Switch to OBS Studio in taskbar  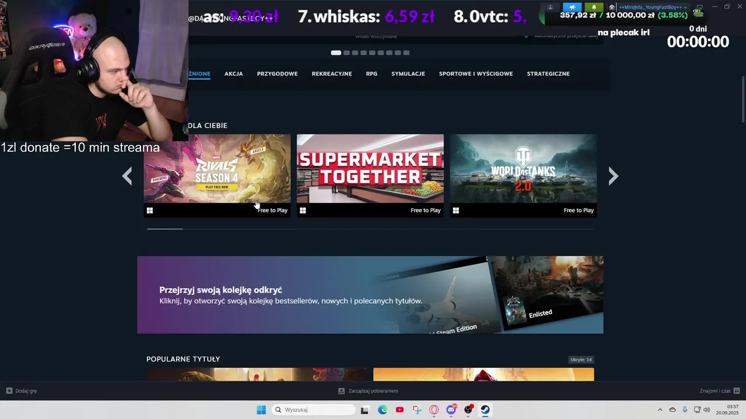(468, 410)
